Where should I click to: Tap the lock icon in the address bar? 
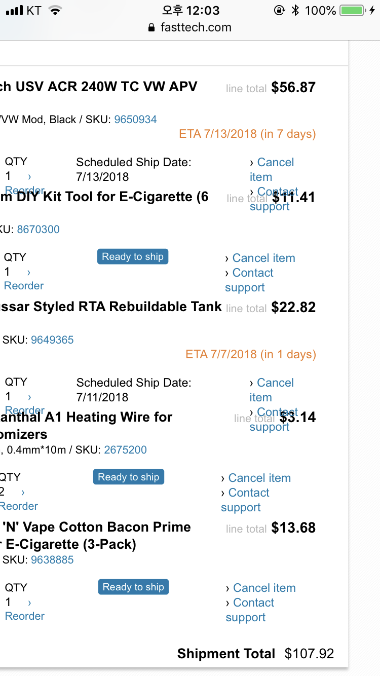(x=151, y=28)
